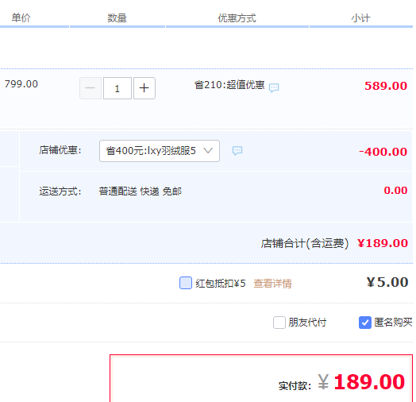Viewport: 416px width, 402px height.
Task: Click the 单价 column header
Action: click(21, 17)
